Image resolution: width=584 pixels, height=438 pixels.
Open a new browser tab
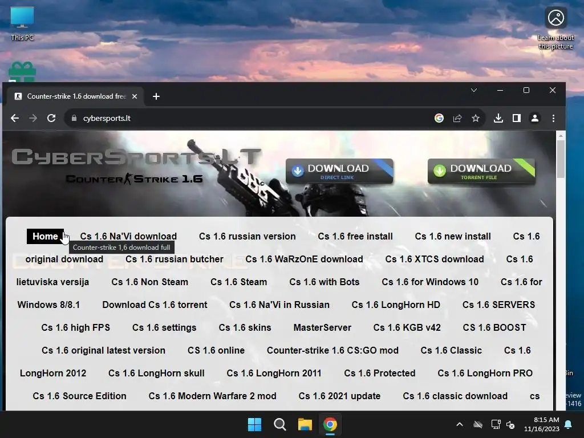click(x=156, y=96)
